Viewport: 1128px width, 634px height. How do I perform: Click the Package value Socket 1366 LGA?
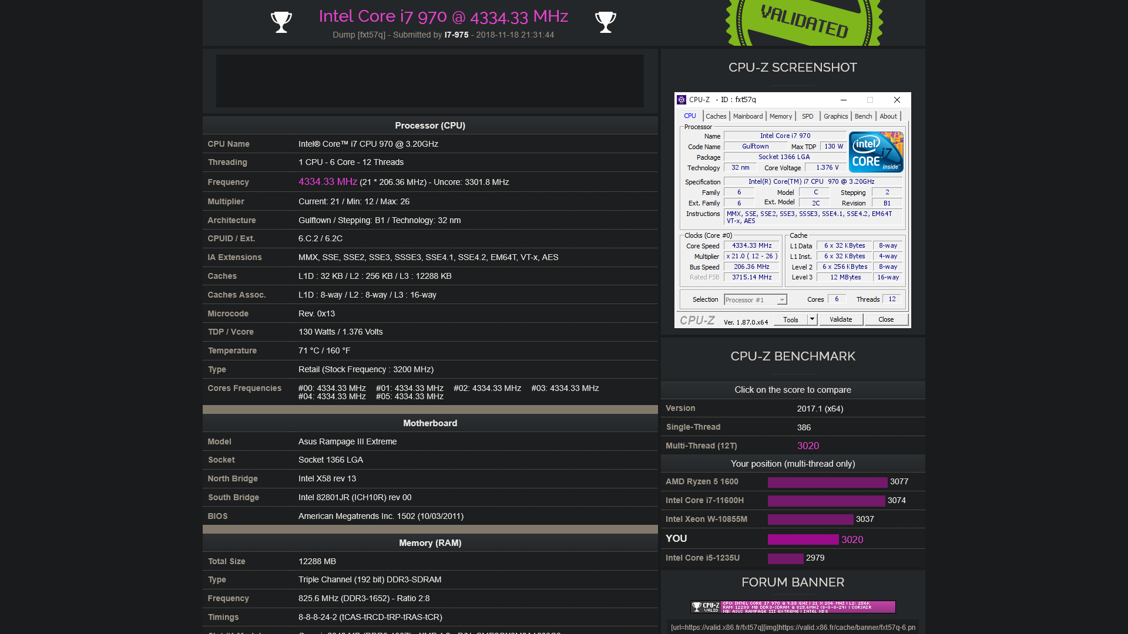coord(784,157)
